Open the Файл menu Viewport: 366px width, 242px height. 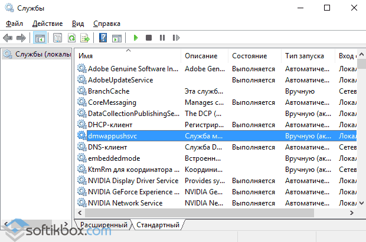pyautogui.click(x=15, y=24)
